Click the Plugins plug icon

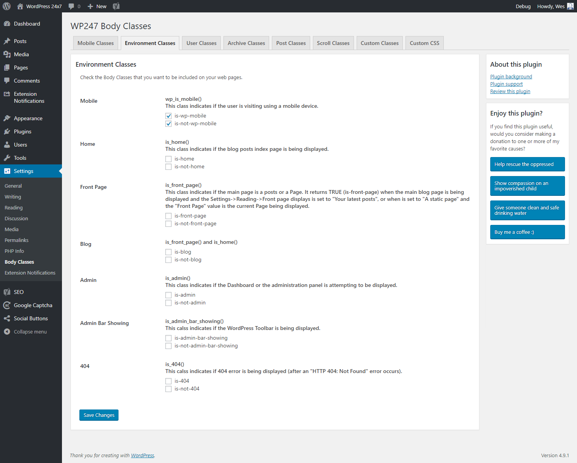coord(7,131)
